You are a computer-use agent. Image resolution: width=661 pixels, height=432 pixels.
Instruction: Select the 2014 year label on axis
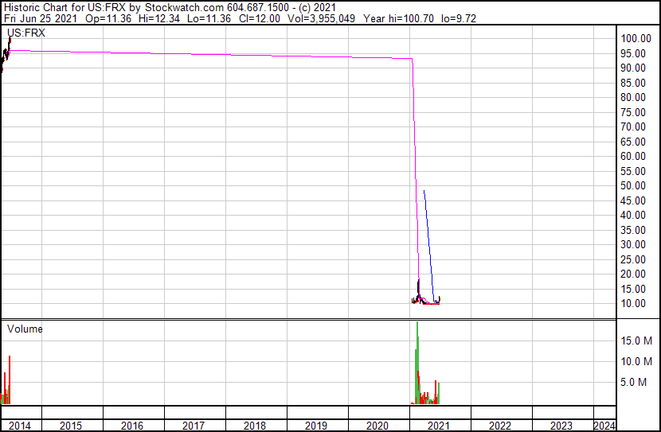pos(19,426)
